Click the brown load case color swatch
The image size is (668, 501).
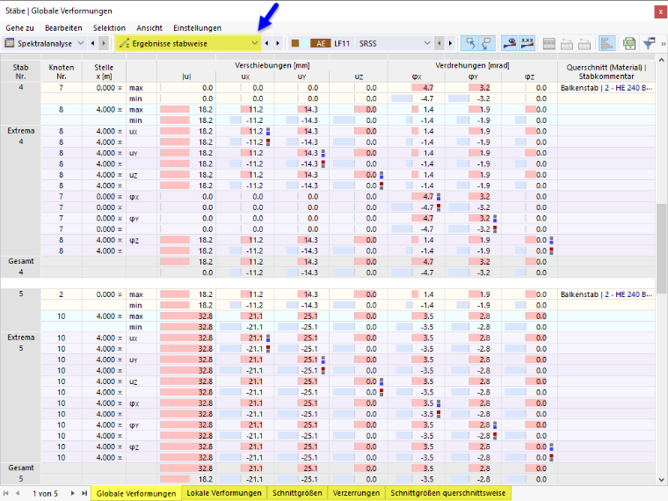294,43
